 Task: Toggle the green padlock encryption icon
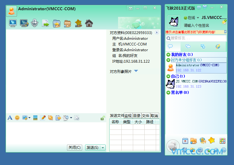(x=103, y=118)
